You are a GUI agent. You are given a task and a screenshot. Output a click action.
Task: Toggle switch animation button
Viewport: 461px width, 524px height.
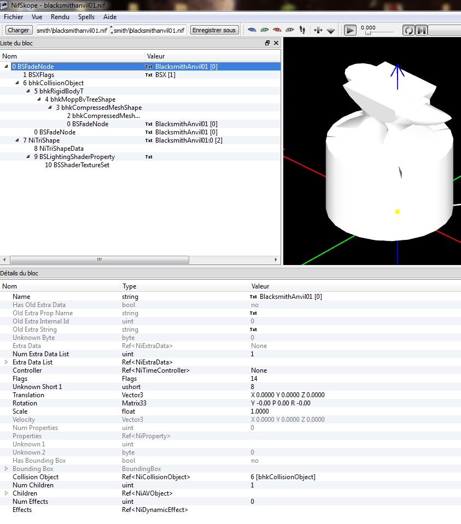(422, 31)
